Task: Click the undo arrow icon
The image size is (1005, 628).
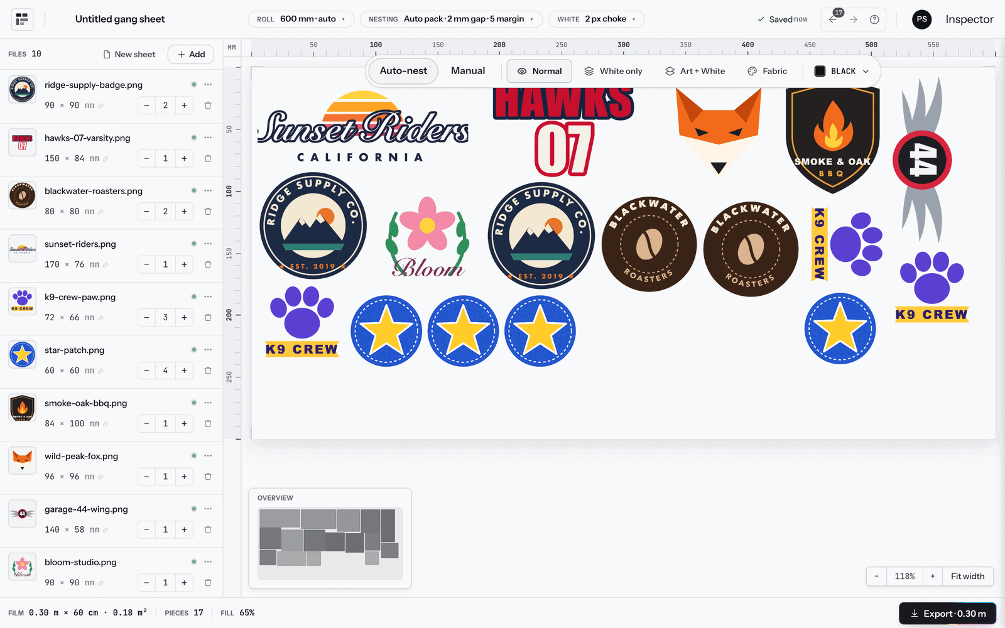Action: 833,19
